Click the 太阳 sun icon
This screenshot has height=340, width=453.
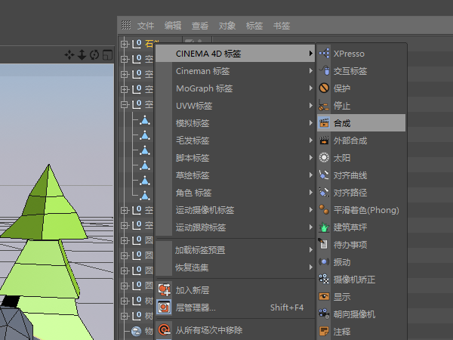pos(324,158)
